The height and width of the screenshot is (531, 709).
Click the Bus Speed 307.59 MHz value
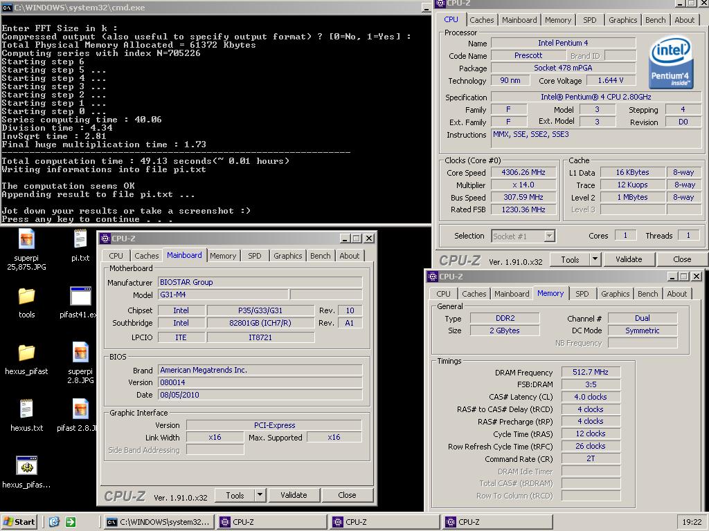click(523, 197)
